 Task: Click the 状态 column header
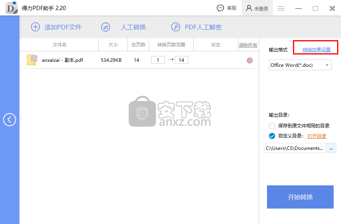coord(216,45)
